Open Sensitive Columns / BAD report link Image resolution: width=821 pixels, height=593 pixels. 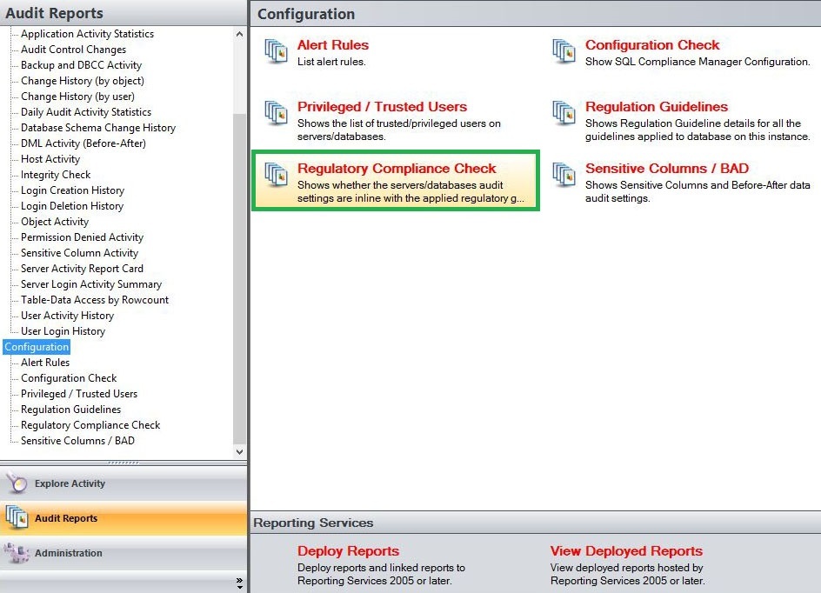click(x=667, y=169)
